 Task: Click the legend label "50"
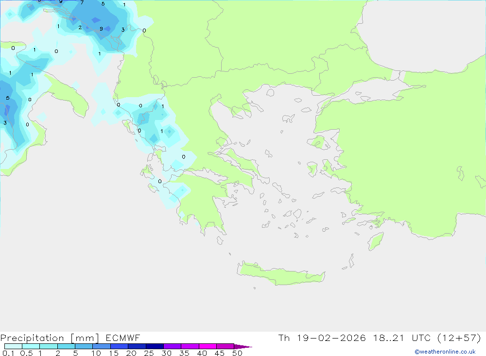coord(237,353)
